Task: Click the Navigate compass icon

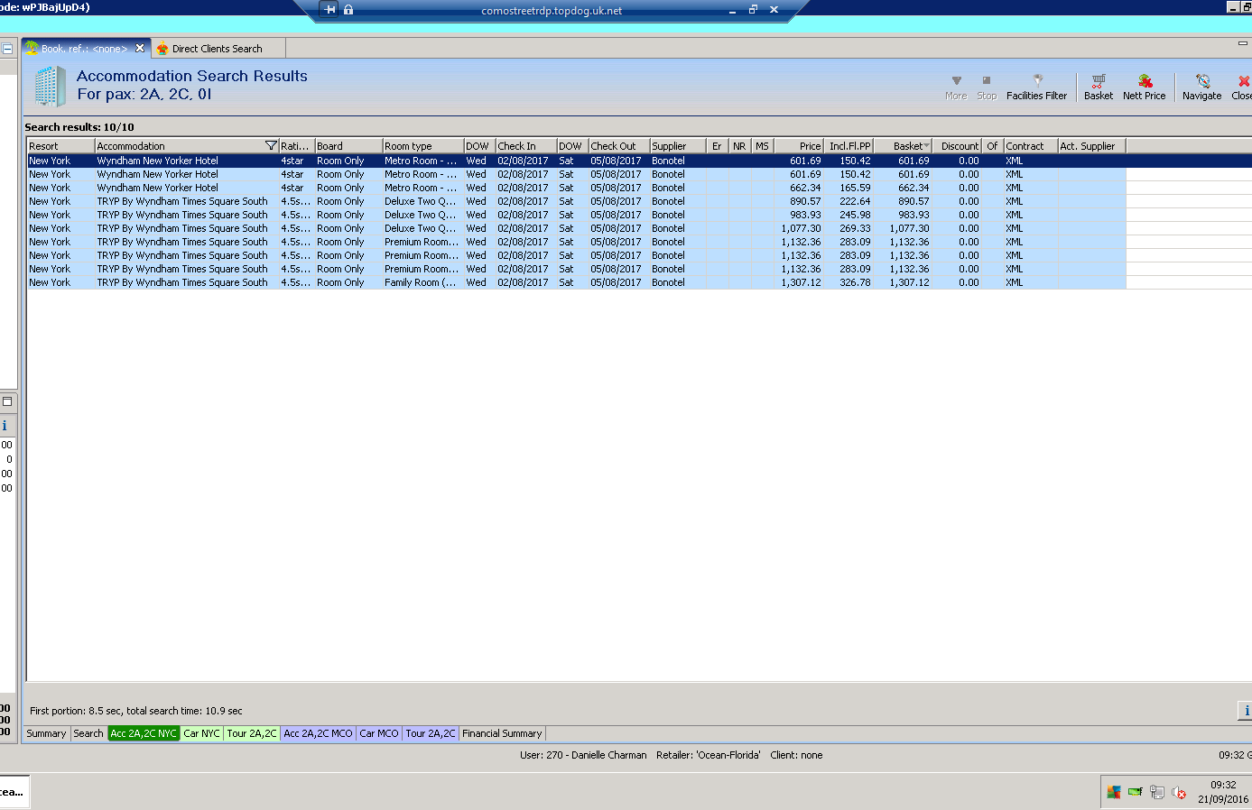Action: (x=1202, y=81)
